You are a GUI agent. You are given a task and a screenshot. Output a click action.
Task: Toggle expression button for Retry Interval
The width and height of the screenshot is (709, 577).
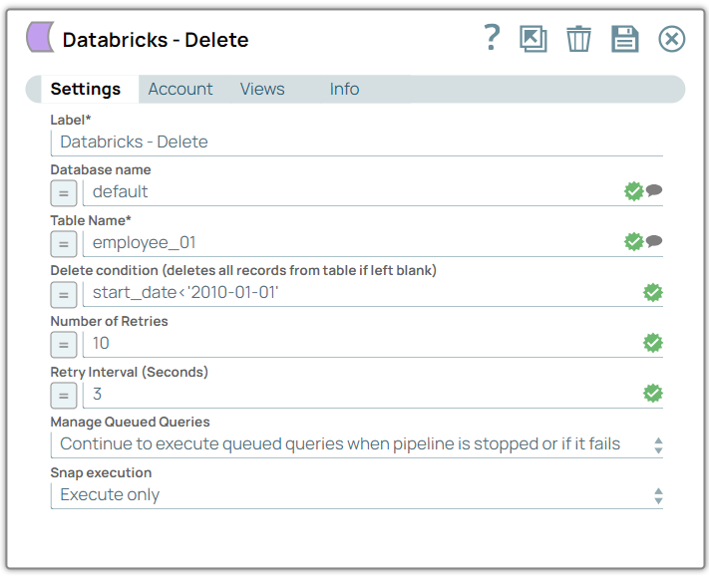pos(64,396)
